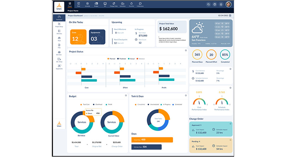The image size is (286, 157).
Task: Click the 85% Completed circle
Action: [x=225, y=55]
